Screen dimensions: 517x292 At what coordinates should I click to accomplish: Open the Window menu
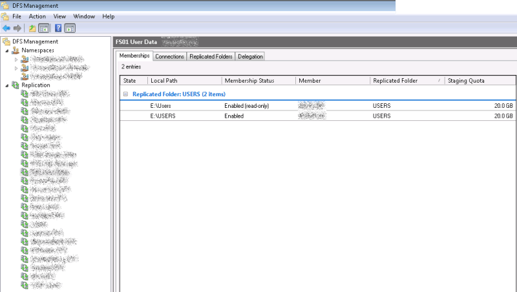(84, 17)
